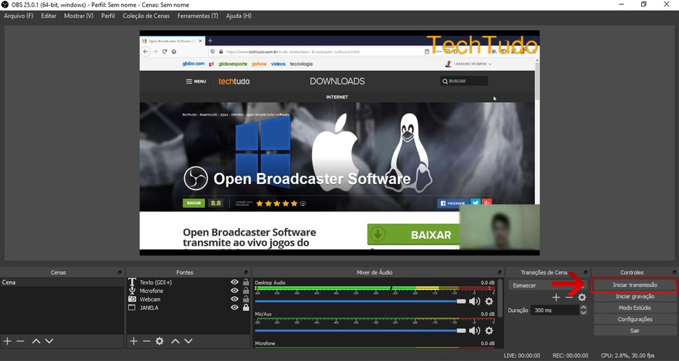This screenshot has width=679, height=361.
Task: Move scene up in the Cenas panel
Action: [x=37, y=341]
